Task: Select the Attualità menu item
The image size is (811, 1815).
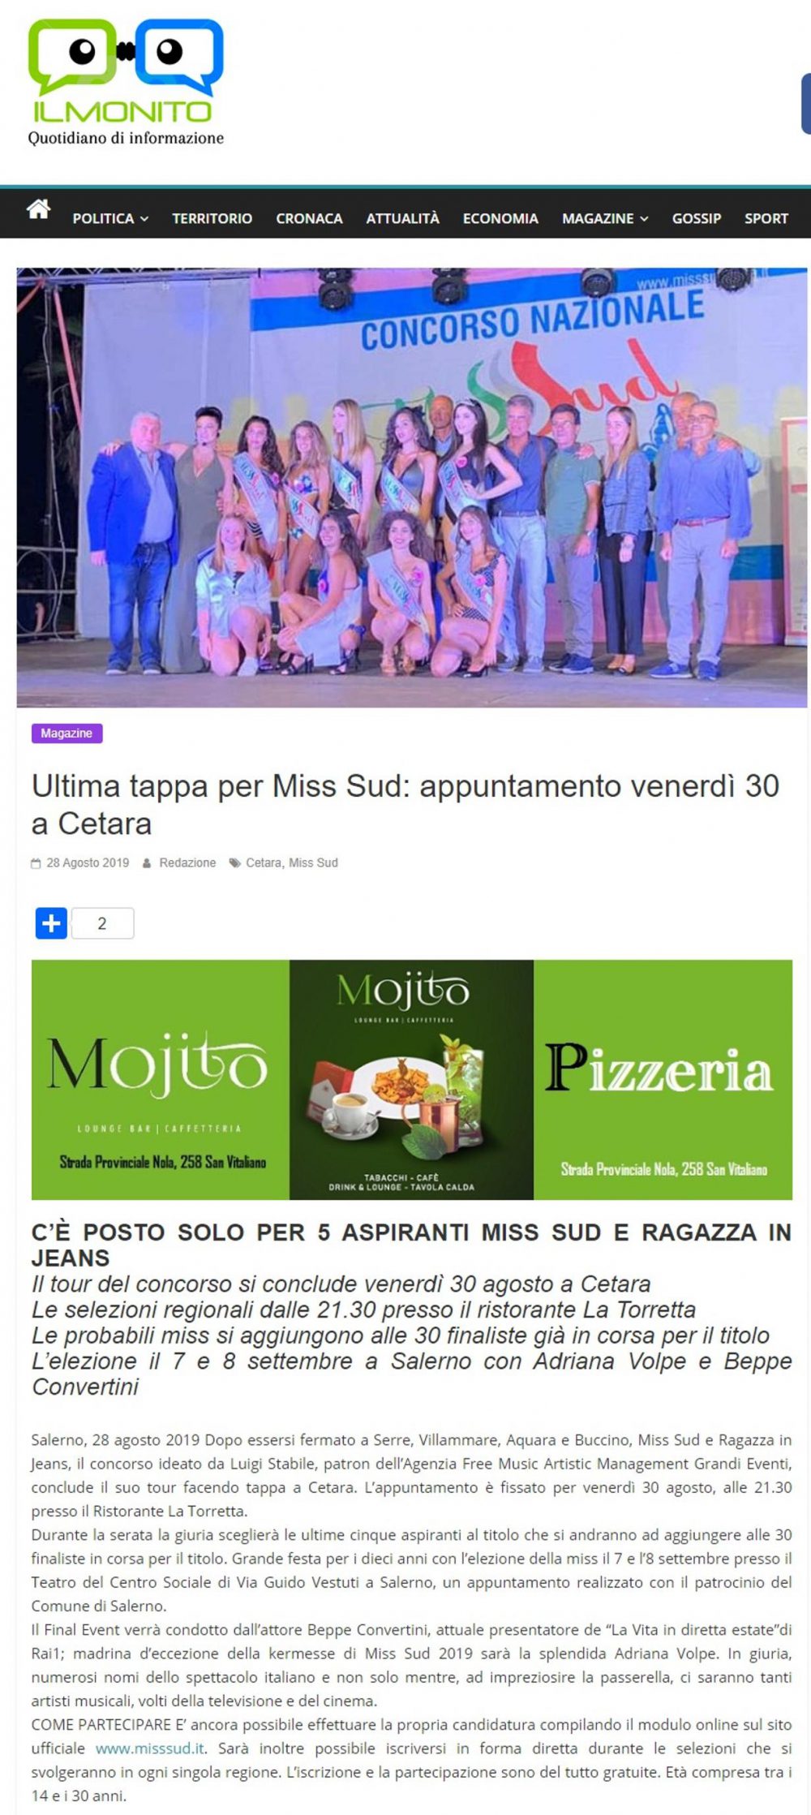Action: pyautogui.click(x=402, y=218)
